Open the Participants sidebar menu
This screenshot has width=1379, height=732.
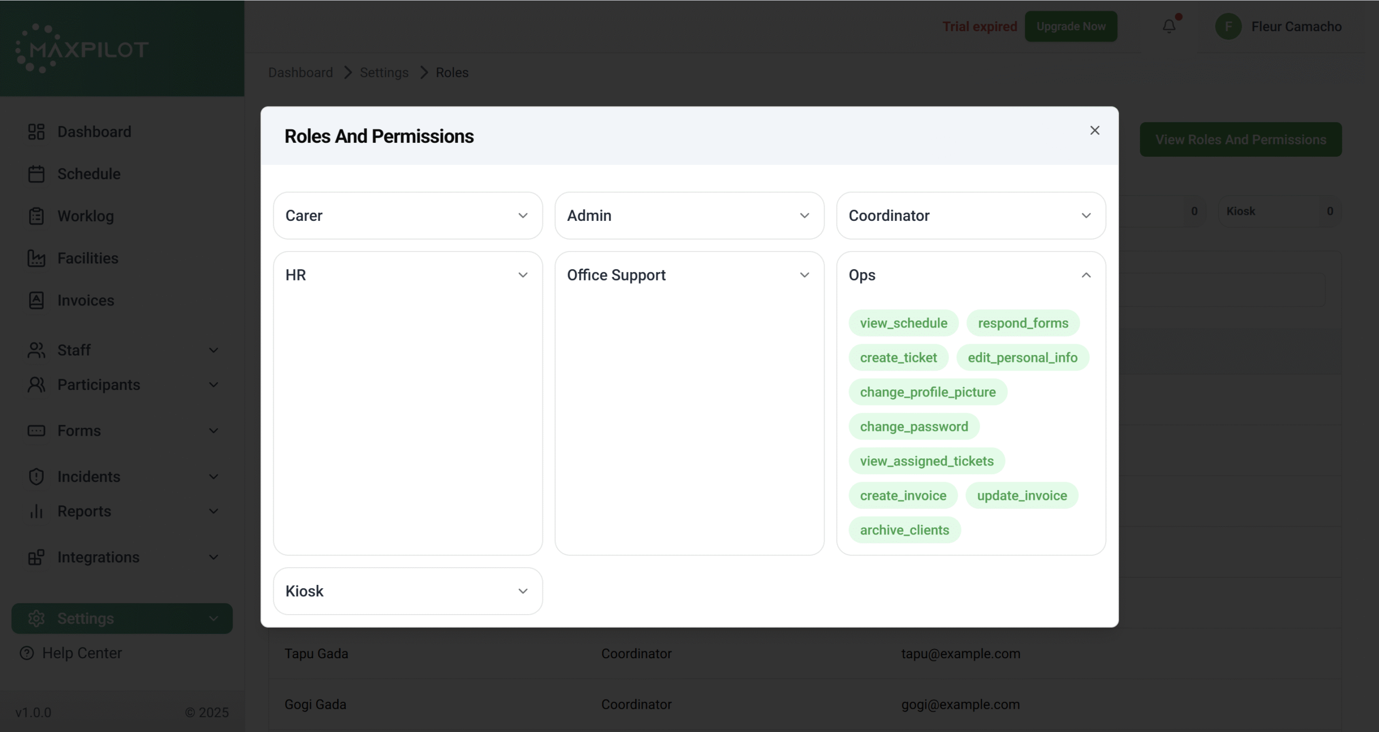tap(213, 385)
